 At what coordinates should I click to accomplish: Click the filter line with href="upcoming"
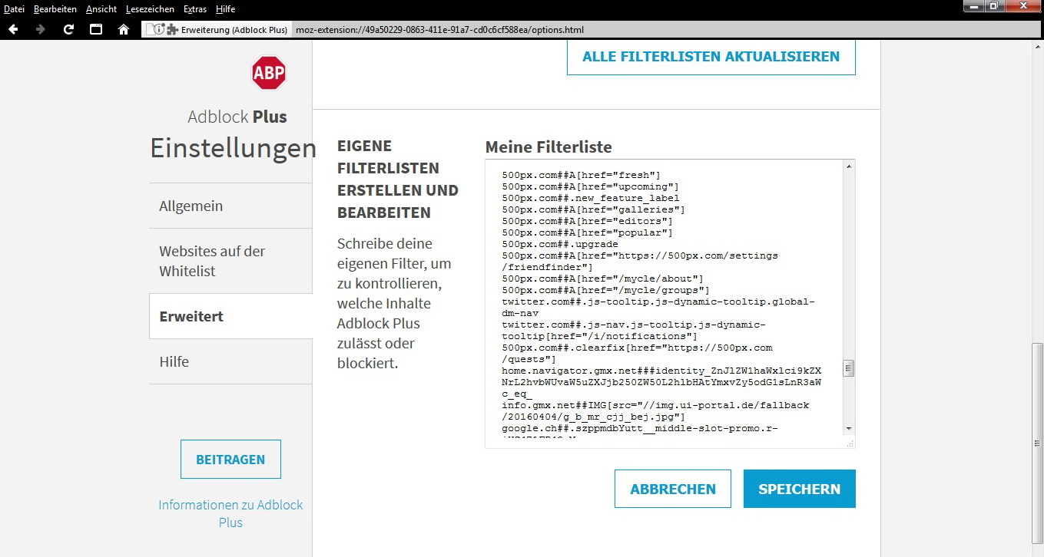[x=590, y=186]
